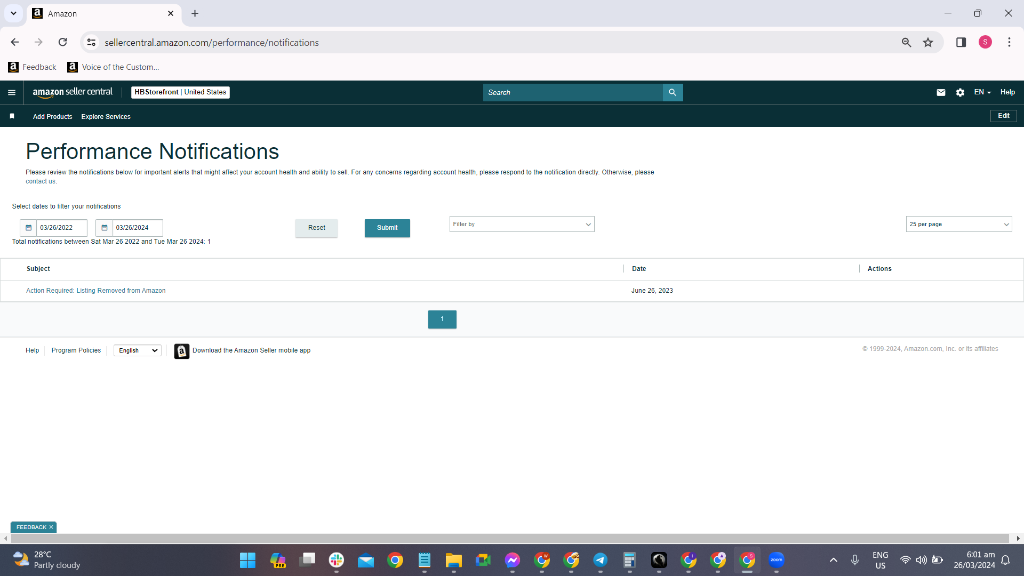Viewport: 1024px width, 576px height.
Task: Click the Date column header
Action: click(639, 269)
